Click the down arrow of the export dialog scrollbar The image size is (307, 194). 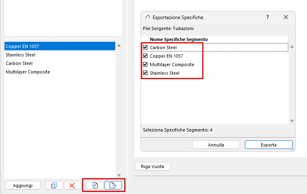pyautogui.click(x=292, y=121)
